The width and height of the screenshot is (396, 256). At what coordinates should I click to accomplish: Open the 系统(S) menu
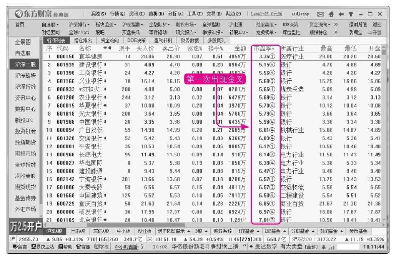(98, 14)
